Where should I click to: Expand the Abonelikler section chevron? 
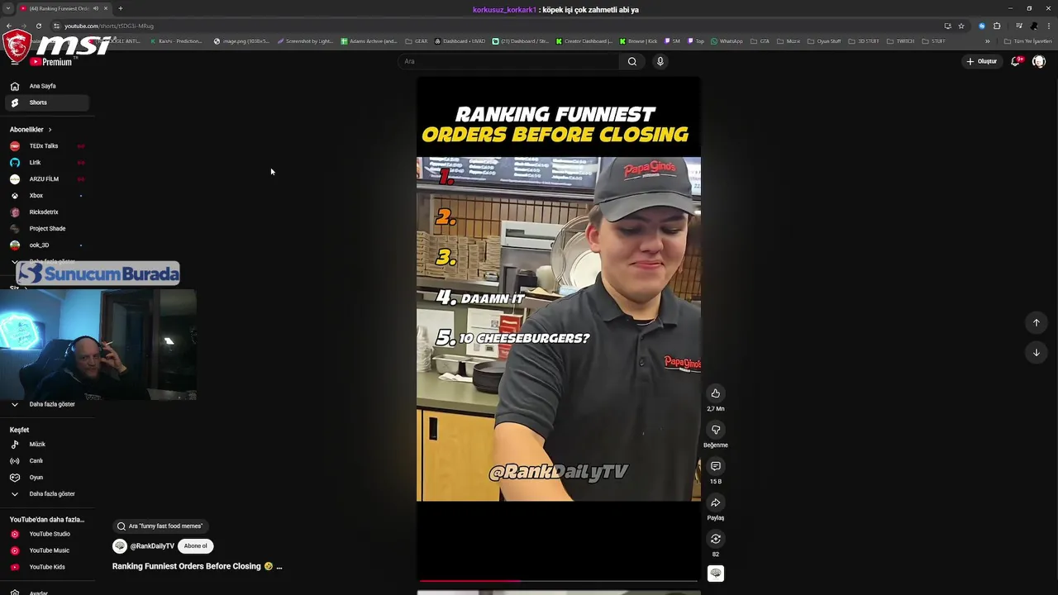click(50, 130)
